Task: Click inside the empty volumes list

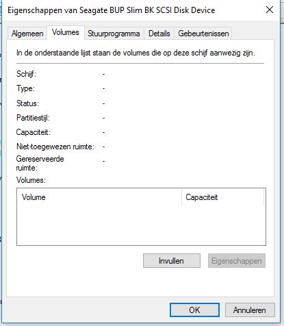Action: point(141,225)
